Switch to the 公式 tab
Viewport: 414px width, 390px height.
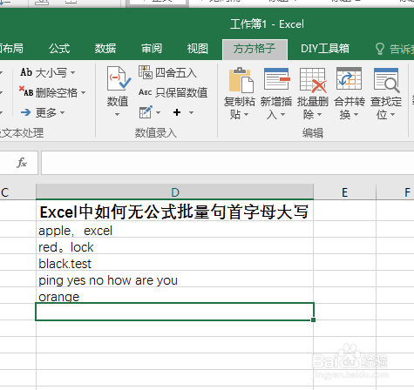[59, 49]
